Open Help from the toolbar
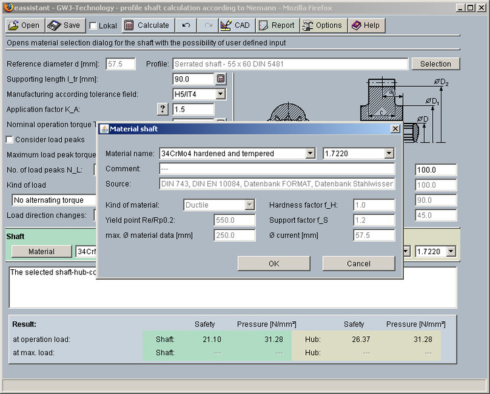This screenshot has height=394, width=490. pos(365,26)
